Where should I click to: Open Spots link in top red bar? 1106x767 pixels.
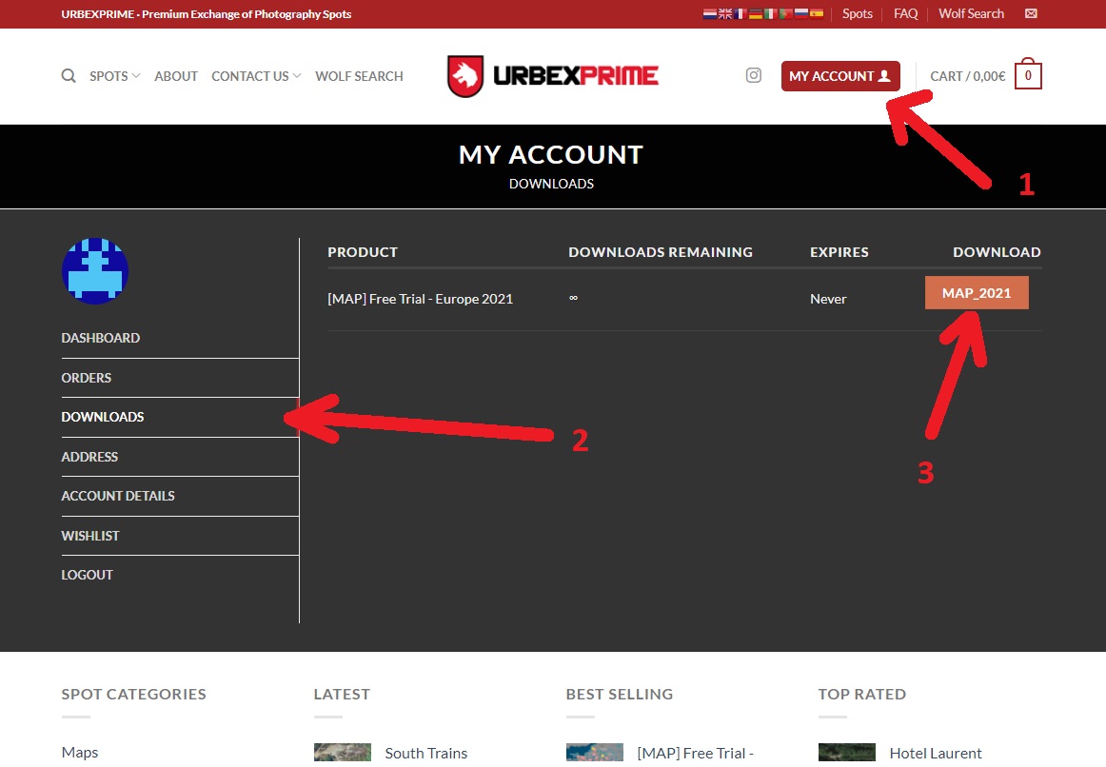(x=857, y=13)
